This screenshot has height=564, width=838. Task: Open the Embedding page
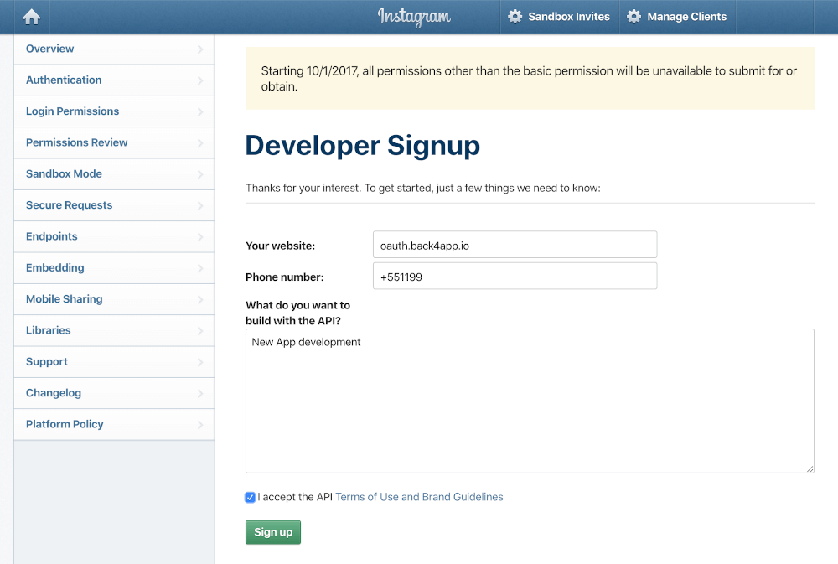114,268
